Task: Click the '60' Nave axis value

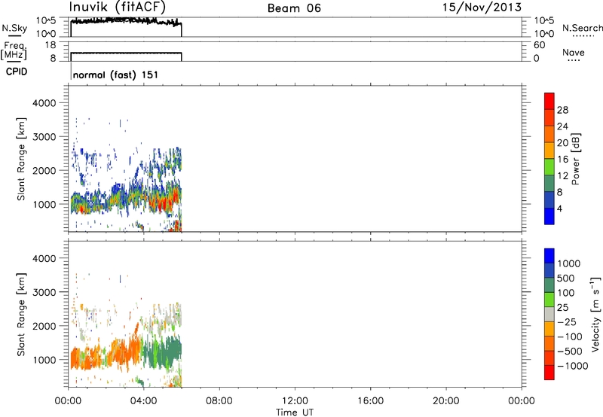Action: 539,45
